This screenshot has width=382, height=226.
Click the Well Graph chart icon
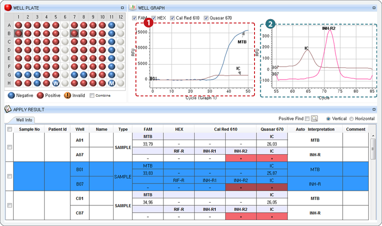[x=132, y=8]
